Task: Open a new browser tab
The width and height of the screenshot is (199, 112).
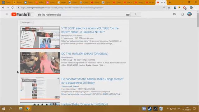Action: (x=170, y=2)
